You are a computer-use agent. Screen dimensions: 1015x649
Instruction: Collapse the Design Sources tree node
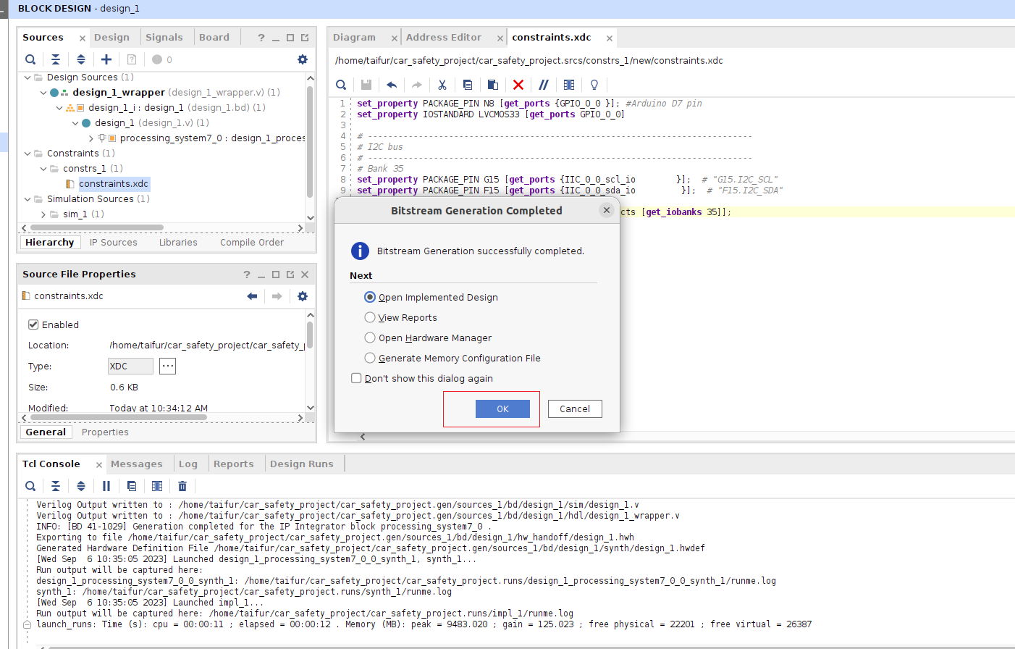click(28, 78)
